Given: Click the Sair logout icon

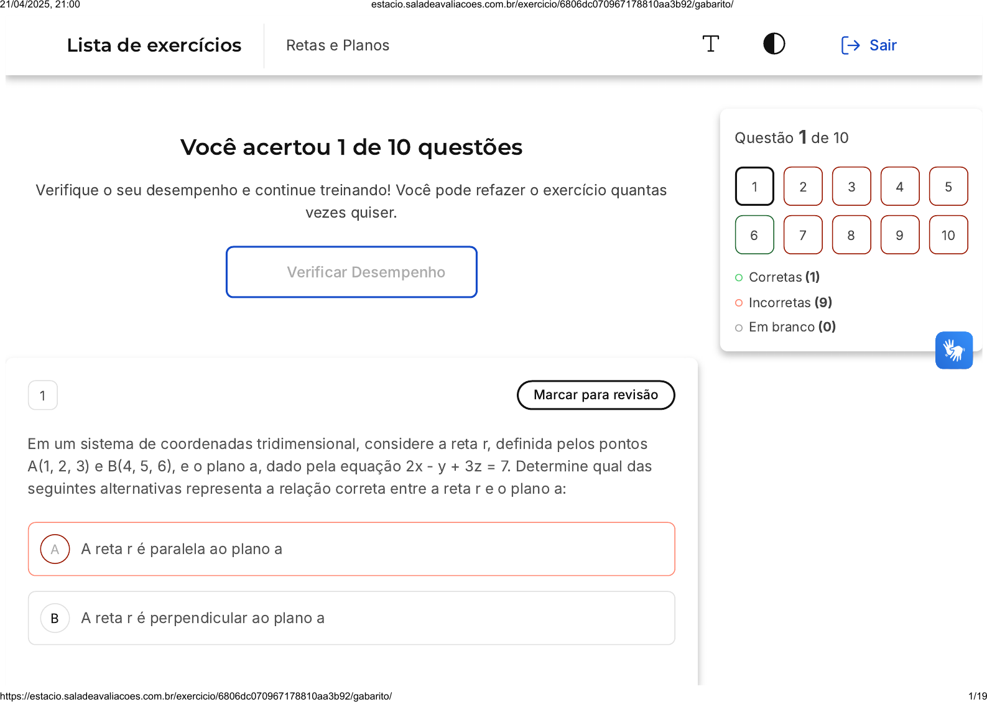Looking at the screenshot, I should point(850,45).
